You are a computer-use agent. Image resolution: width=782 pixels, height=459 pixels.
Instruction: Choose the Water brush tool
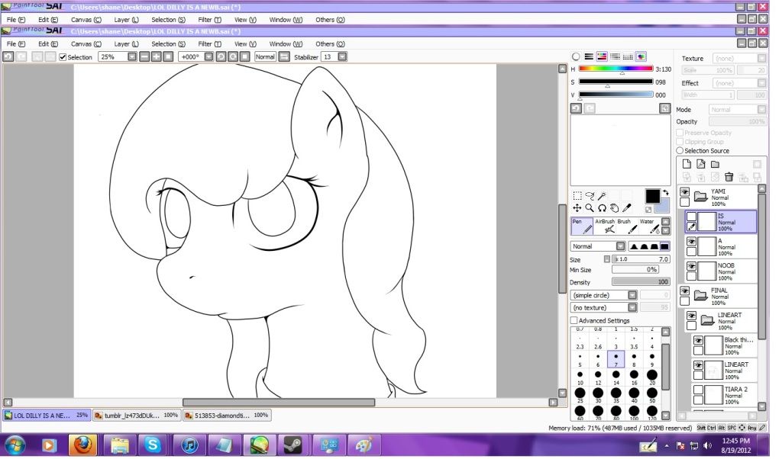point(649,226)
